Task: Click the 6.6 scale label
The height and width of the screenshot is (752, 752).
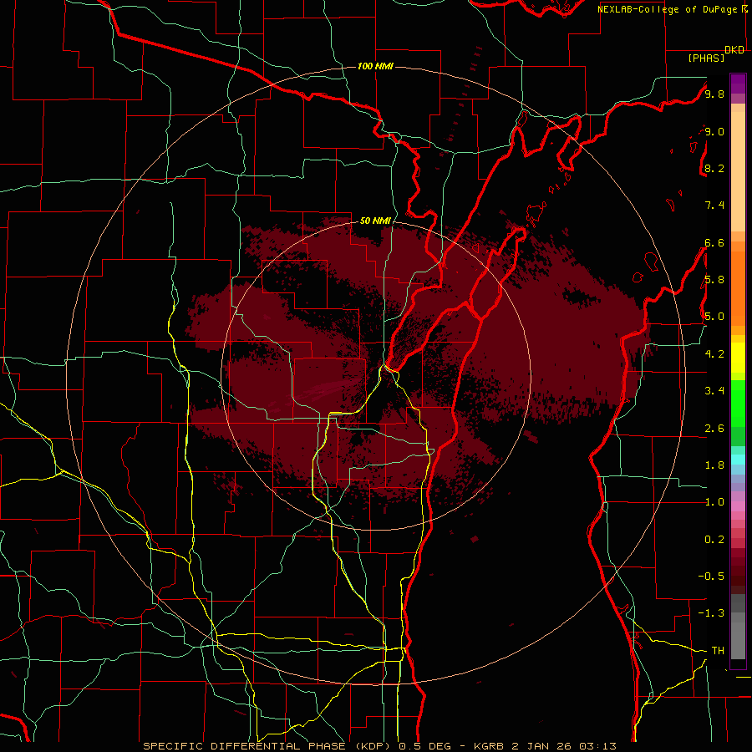Action: coord(714,242)
